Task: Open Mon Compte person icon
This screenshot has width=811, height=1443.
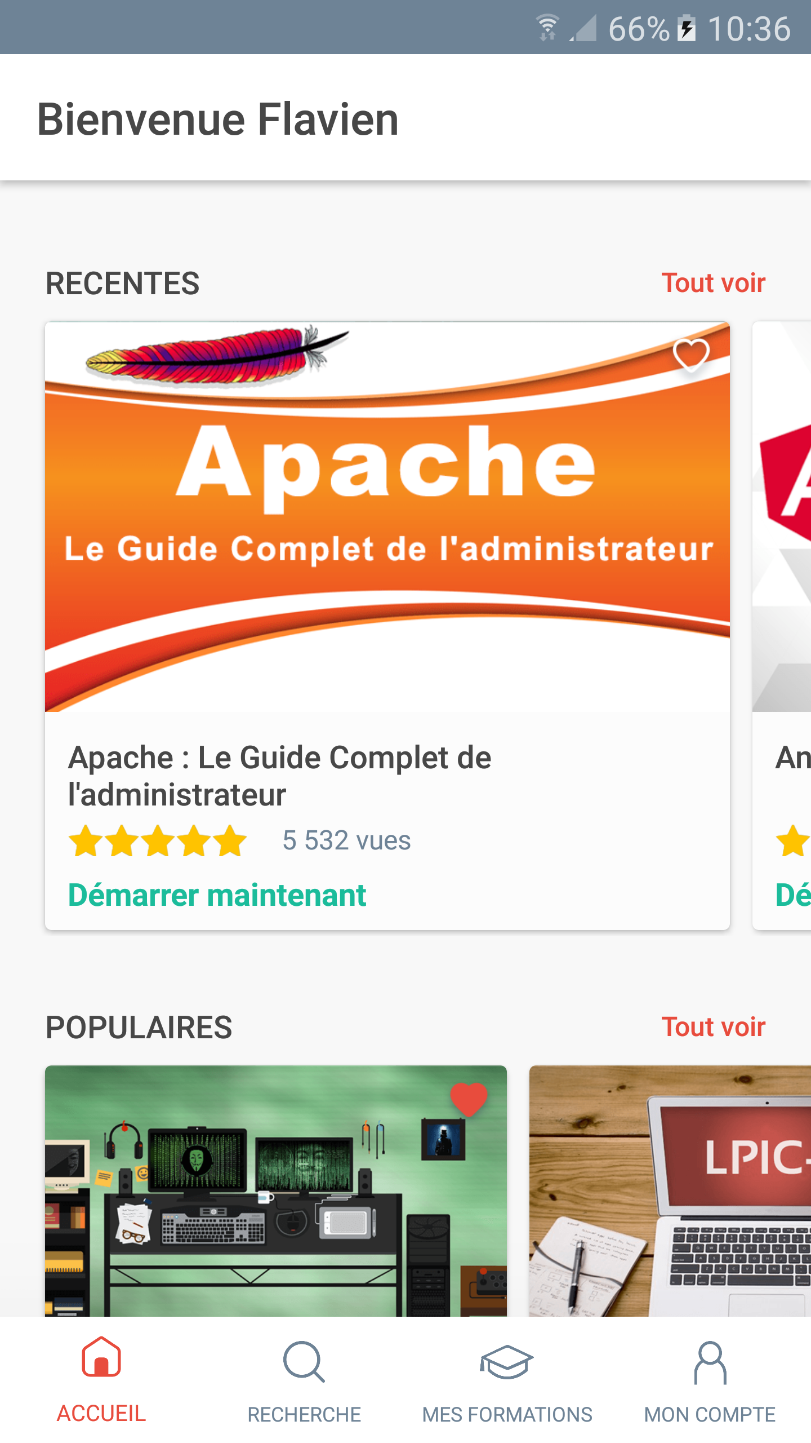Action: point(710,1362)
